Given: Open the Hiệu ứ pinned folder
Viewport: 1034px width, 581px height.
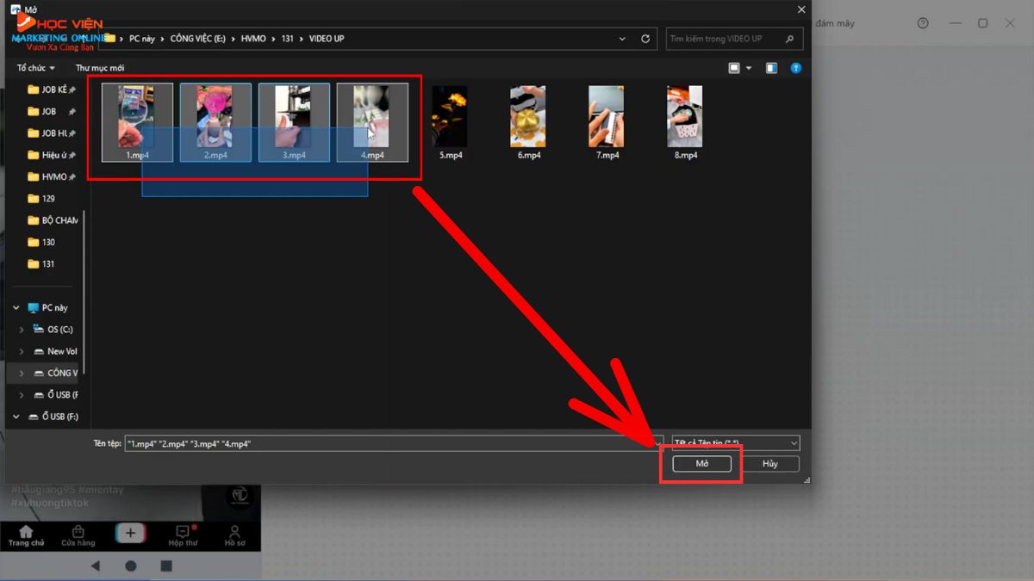Looking at the screenshot, I should (x=50, y=155).
